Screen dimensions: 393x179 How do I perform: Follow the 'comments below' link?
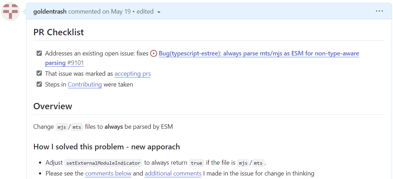click(108, 173)
